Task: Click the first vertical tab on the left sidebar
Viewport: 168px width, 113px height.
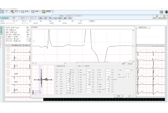Action: [x=1, y=30]
